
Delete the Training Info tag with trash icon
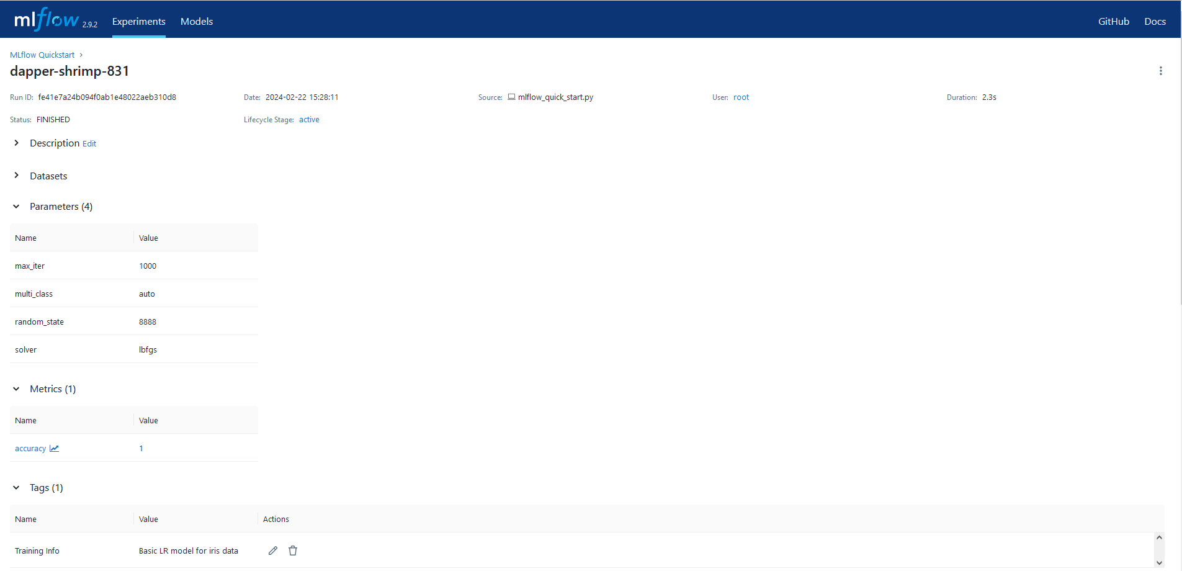point(293,551)
